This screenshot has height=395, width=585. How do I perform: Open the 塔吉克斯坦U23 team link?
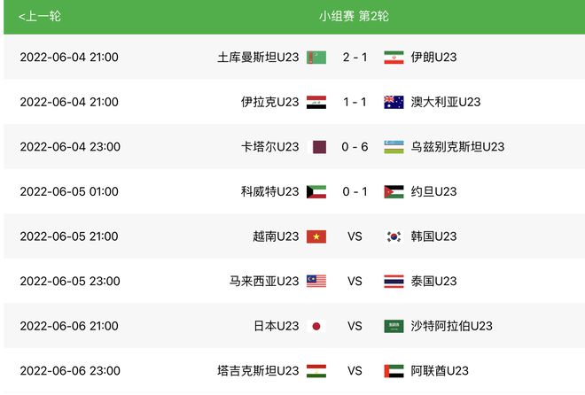click(x=258, y=371)
